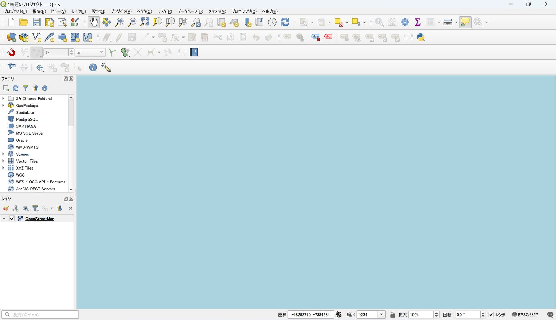
Task: Click EPSG:3857 CRS button
Action: (525, 315)
